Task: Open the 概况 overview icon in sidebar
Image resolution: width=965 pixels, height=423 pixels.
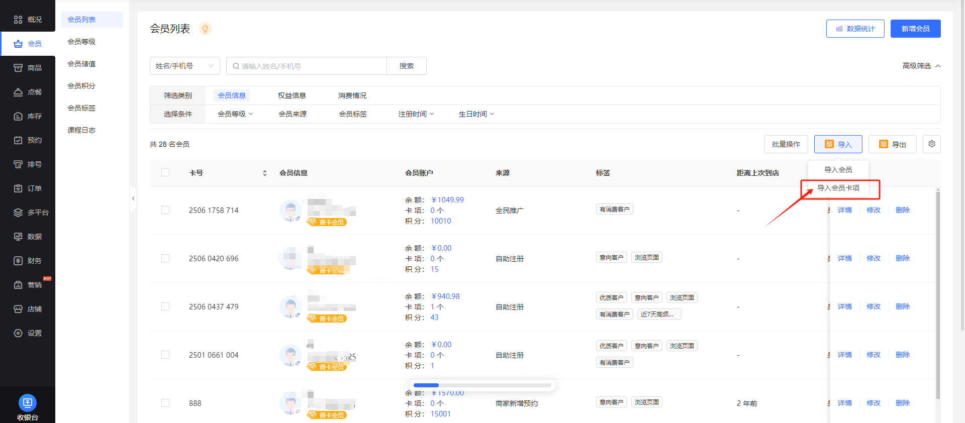Action: point(18,20)
